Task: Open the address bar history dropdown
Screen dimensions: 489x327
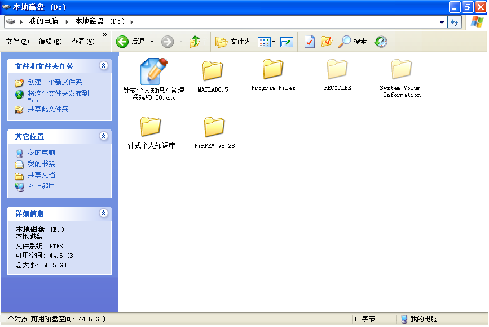Action: 442,22
